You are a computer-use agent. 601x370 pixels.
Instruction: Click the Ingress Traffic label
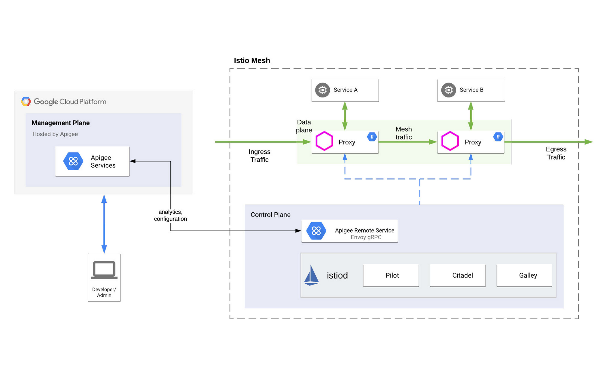[259, 156]
